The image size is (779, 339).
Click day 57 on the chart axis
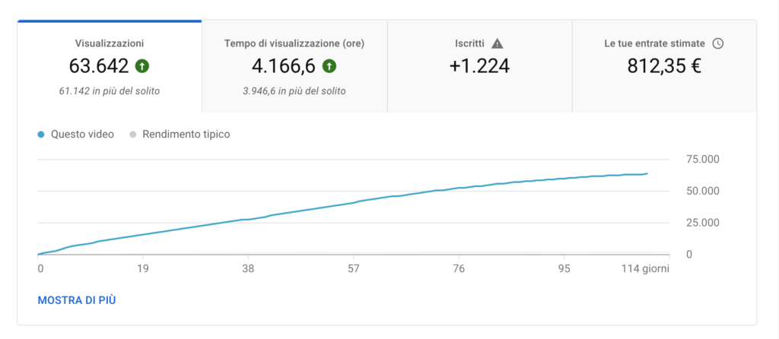click(x=353, y=268)
